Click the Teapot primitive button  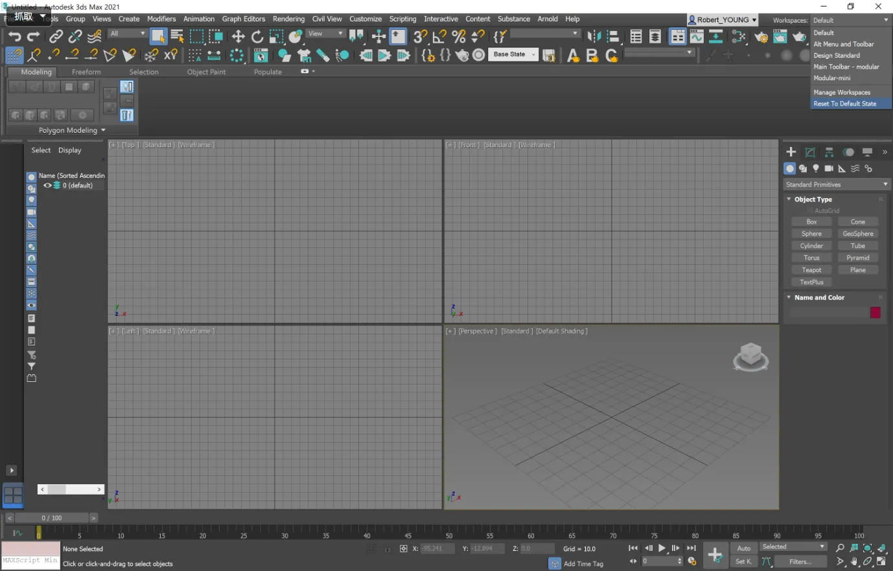click(811, 270)
